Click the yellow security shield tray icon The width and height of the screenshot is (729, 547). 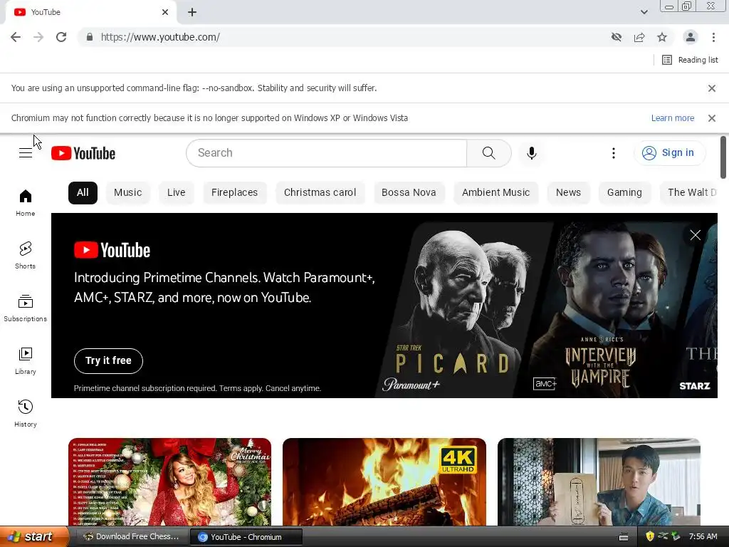pyautogui.click(x=650, y=536)
